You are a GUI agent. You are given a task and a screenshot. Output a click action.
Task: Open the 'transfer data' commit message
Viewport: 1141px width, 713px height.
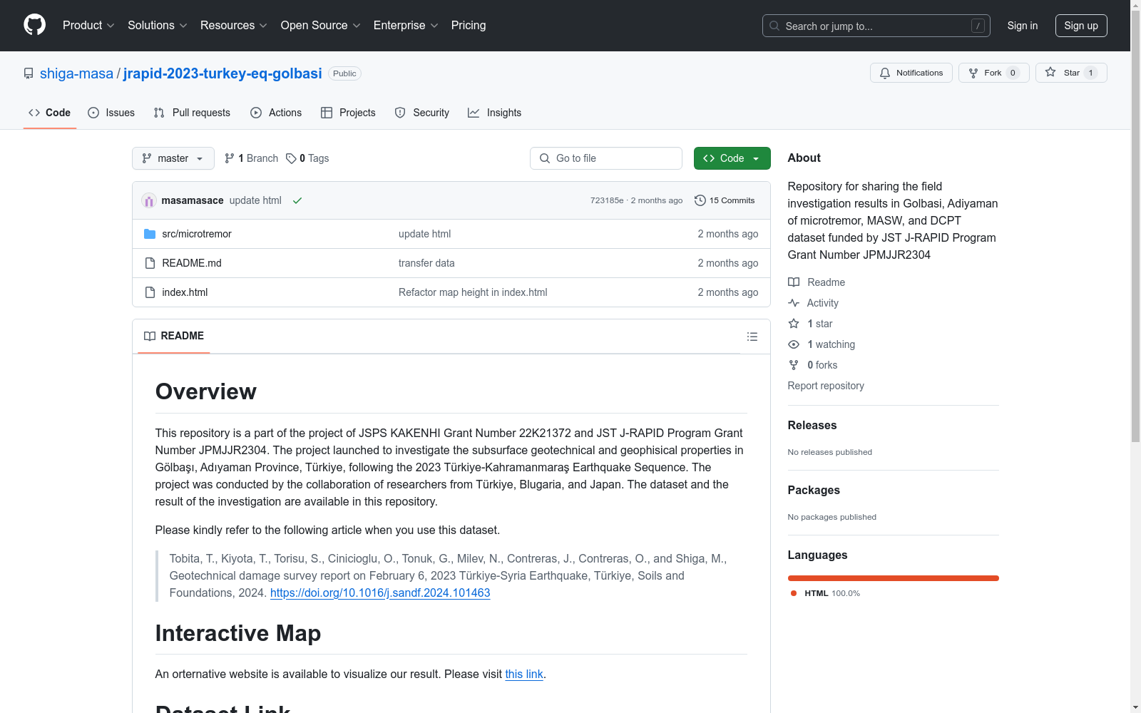(426, 263)
